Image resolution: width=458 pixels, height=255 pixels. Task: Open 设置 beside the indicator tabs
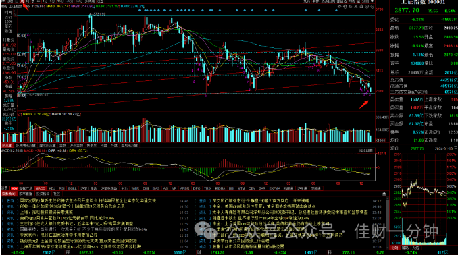click(x=4, y=188)
